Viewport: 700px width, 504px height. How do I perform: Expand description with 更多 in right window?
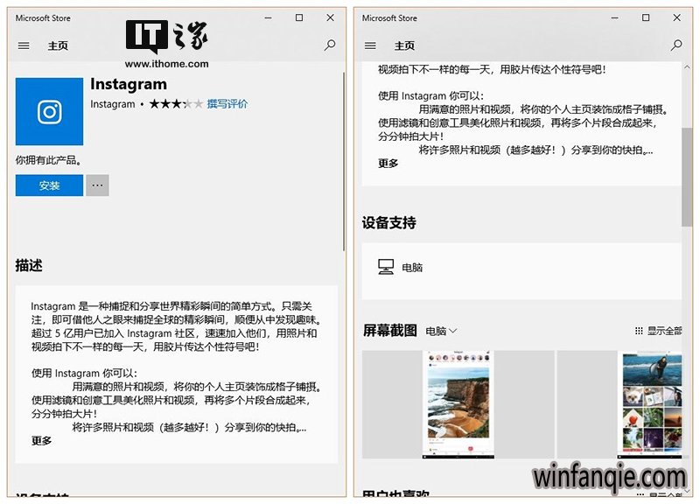click(388, 164)
